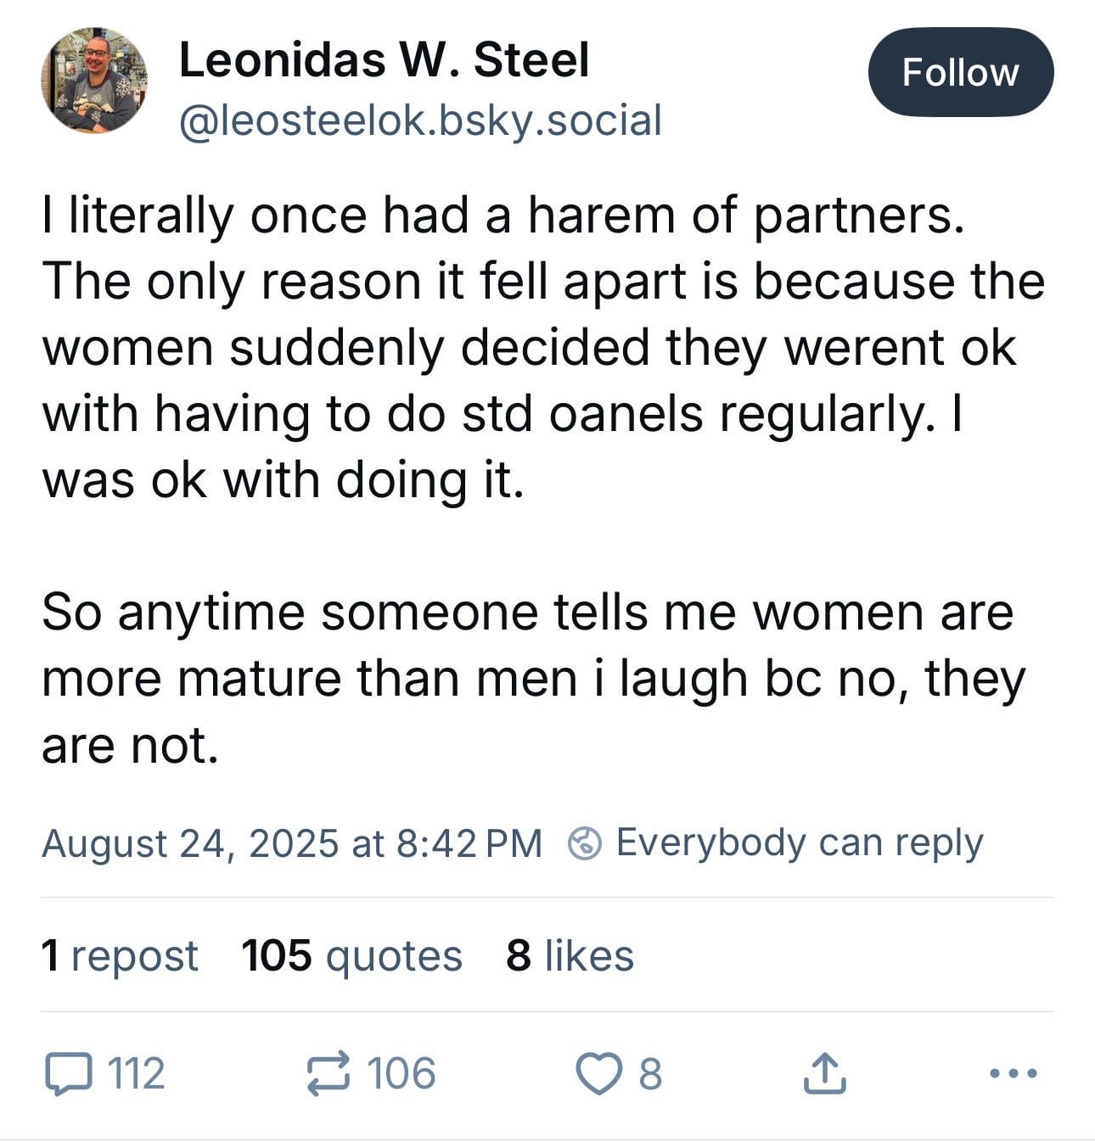Click the paragraph starting 'I literally once'
This screenshot has width=1095, height=1142.
(543, 347)
